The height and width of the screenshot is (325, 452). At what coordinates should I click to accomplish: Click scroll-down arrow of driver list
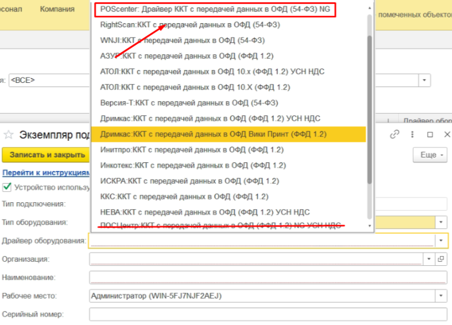pos(370,226)
